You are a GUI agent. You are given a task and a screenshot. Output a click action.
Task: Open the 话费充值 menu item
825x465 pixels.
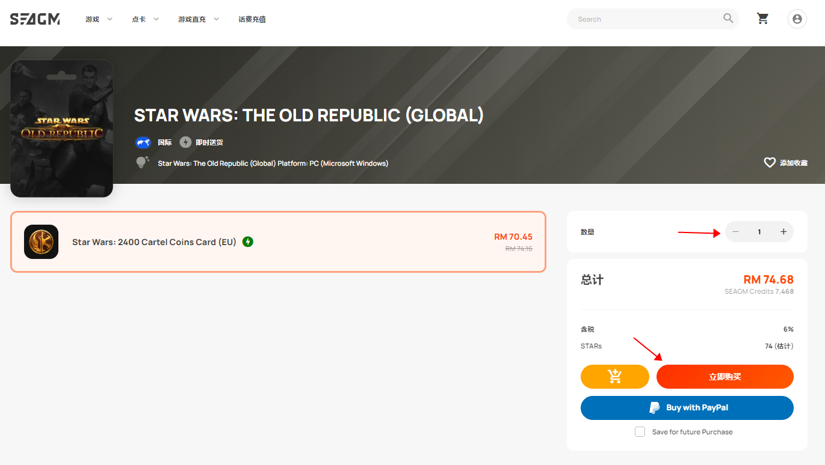[252, 19]
